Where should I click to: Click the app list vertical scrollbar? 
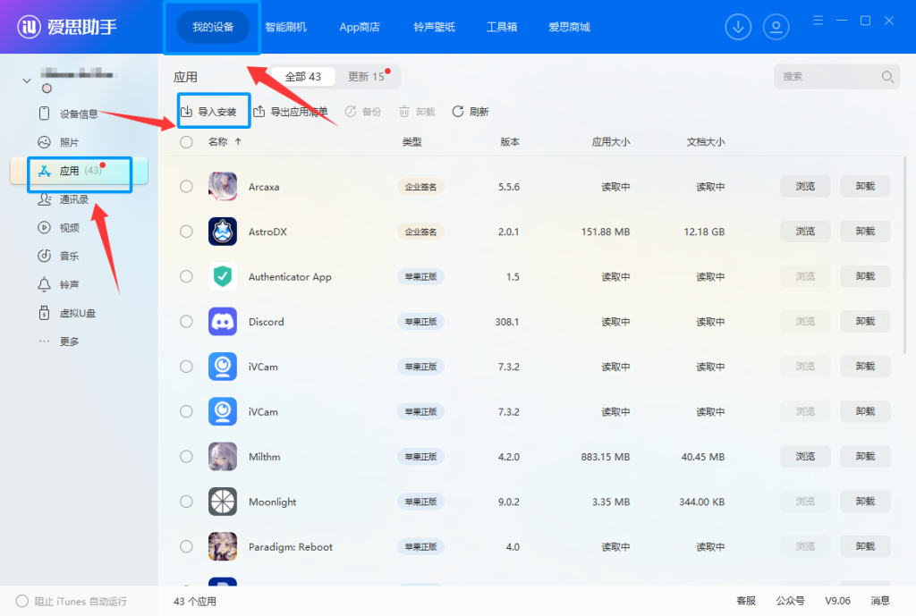tap(904, 254)
